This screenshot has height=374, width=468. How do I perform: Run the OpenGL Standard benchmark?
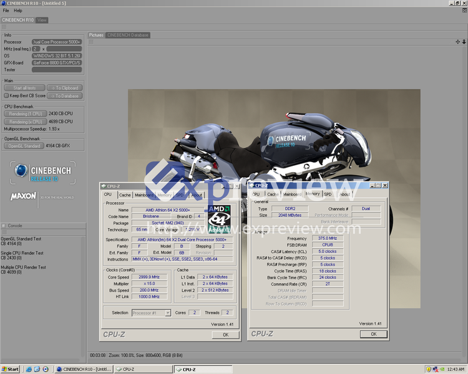pyautogui.click(x=24, y=146)
